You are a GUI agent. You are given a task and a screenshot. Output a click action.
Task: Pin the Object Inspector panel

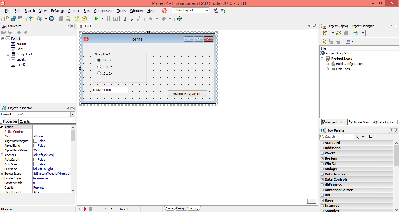pyautogui.click(x=68, y=108)
